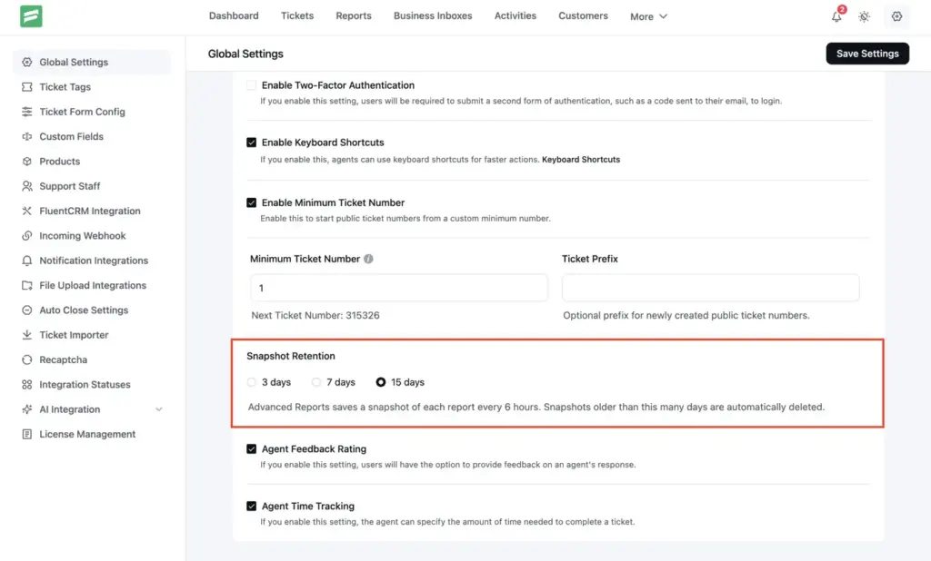Click the 'Snapshot Retention' heading
This screenshot has height=561, width=931.
click(290, 356)
